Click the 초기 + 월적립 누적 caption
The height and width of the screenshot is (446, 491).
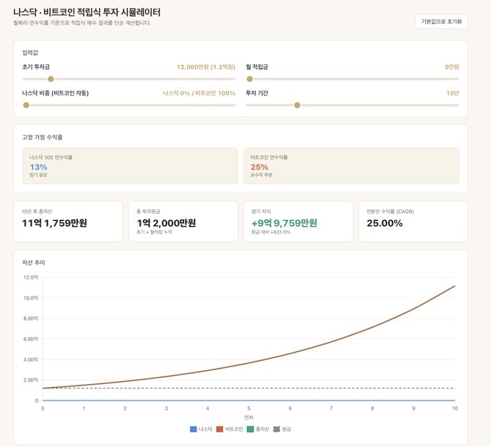154,232
